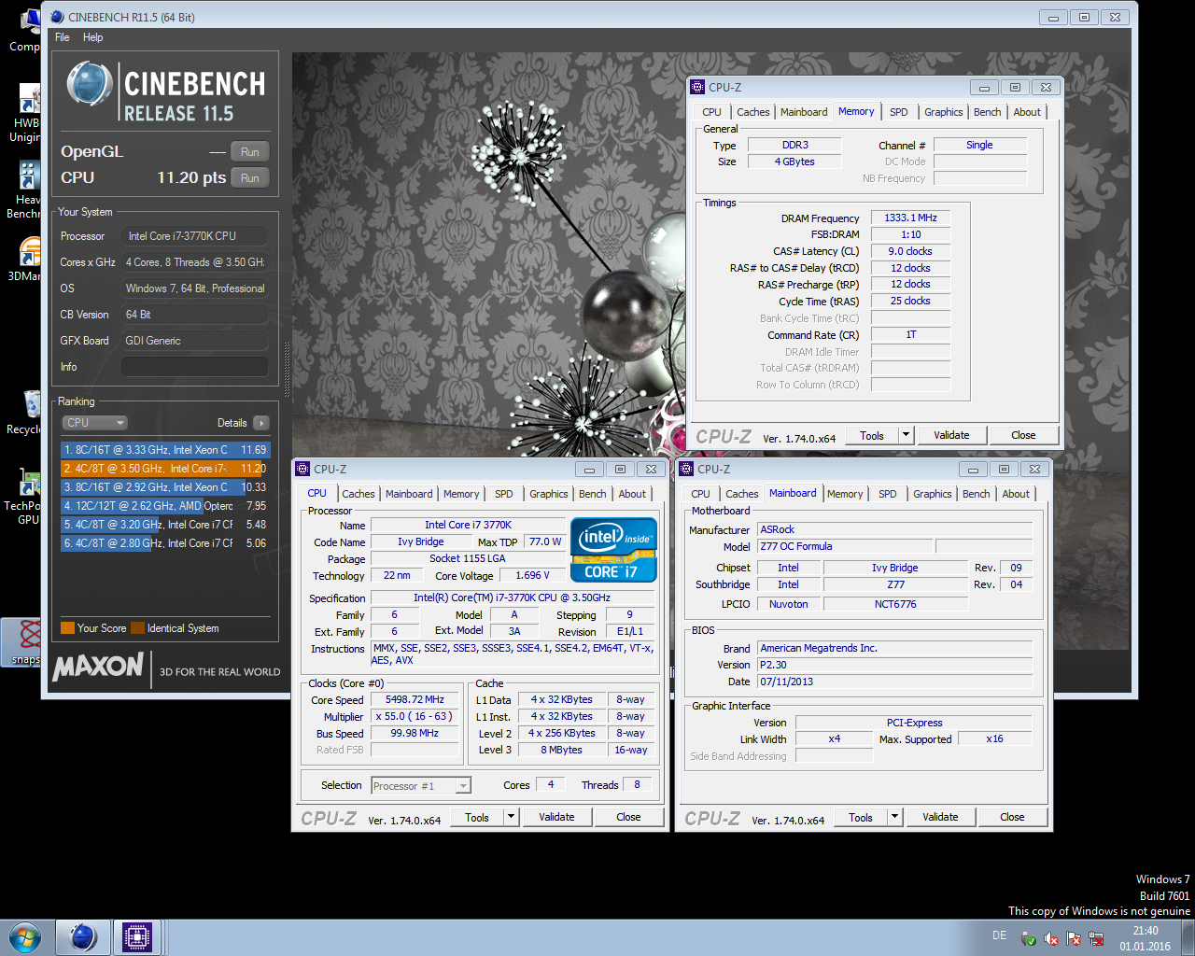This screenshot has height=956, width=1195.
Task: Open the CPU-Z taskbar icon
Action: [137, 937]
